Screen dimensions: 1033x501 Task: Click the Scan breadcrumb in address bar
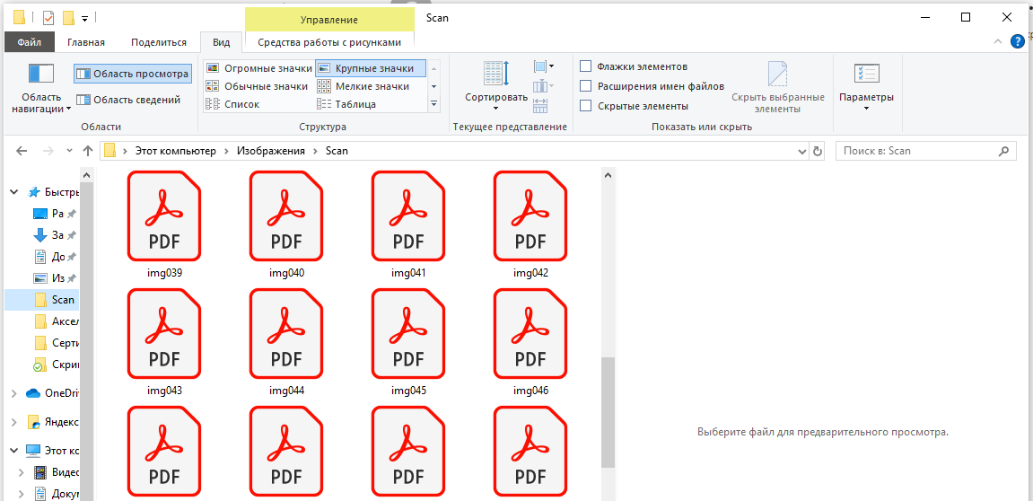pyautogui.click(x=337, y=151)
